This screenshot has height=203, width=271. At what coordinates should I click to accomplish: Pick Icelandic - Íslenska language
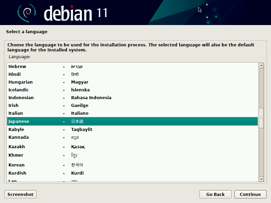(x=132, y=90)
